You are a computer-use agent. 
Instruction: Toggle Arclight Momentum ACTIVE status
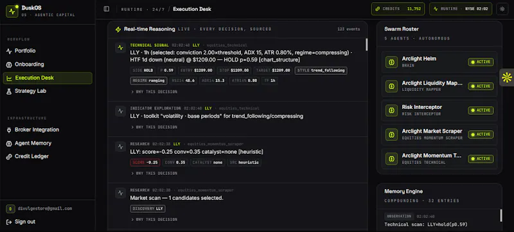481,158
